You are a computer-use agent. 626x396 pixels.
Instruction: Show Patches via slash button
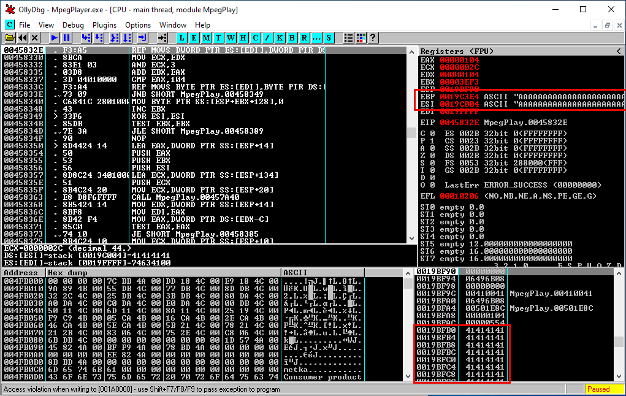pyautogui.click(x=267, y=38)
